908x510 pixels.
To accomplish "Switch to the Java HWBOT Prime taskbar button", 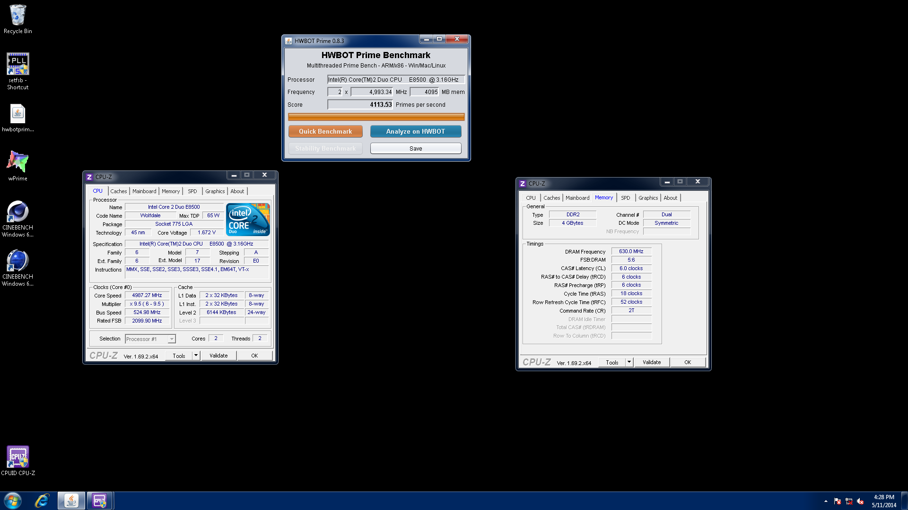I will (71, 501).
